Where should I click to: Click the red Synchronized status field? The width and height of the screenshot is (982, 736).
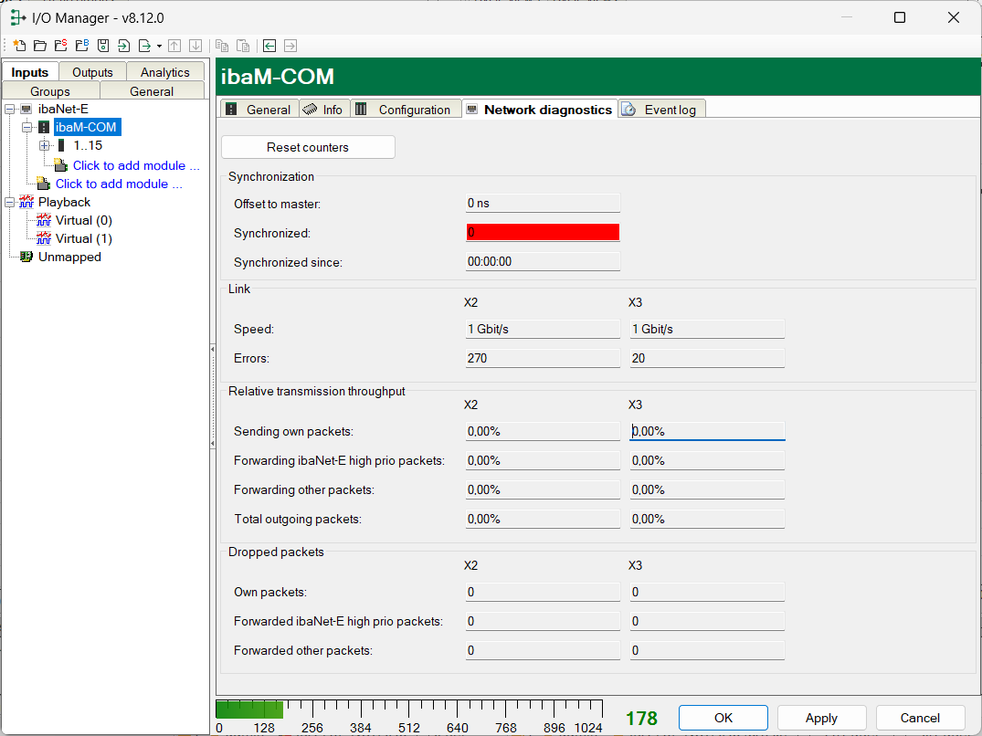[543, 233]
